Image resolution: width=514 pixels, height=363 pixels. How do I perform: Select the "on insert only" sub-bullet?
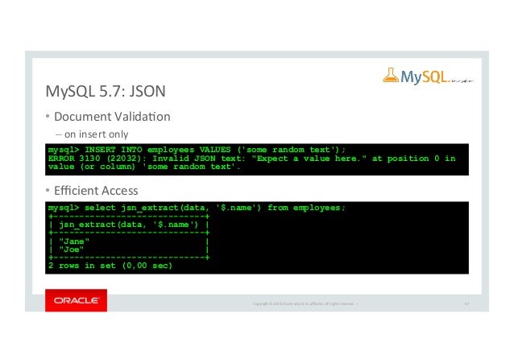pos(96,134)
